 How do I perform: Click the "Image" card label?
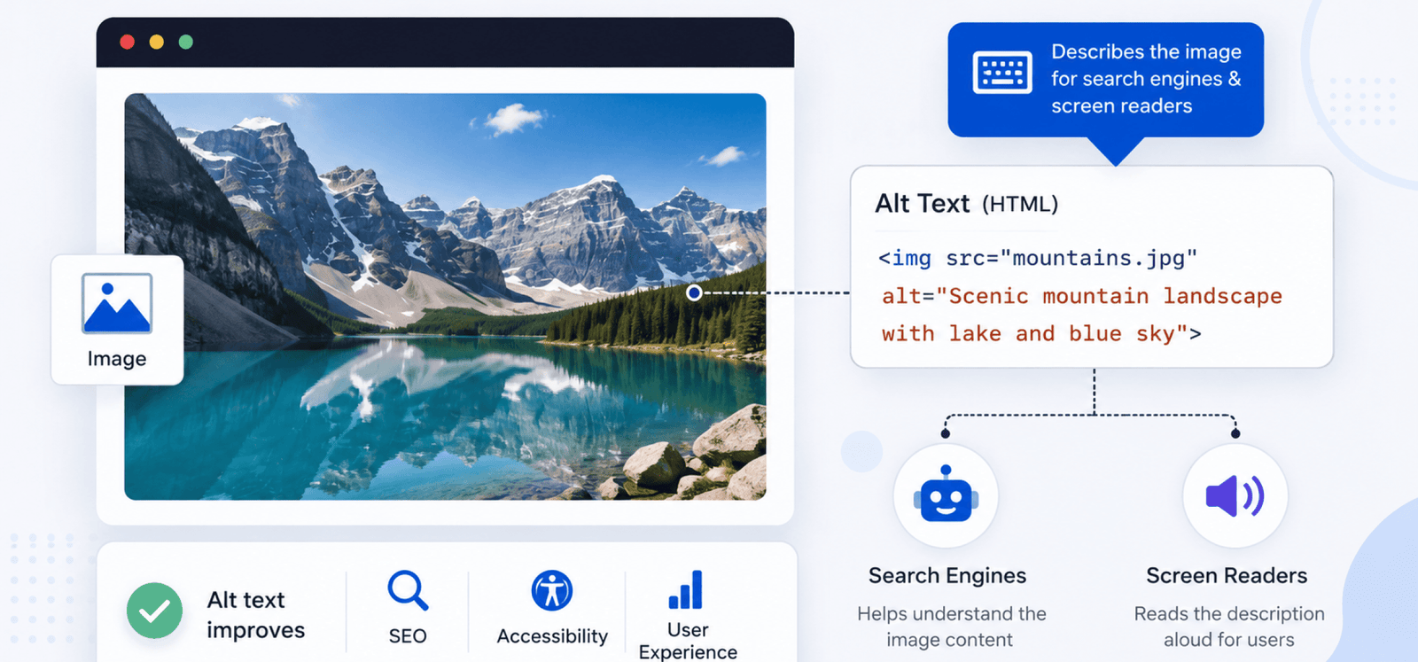(117, 359)
